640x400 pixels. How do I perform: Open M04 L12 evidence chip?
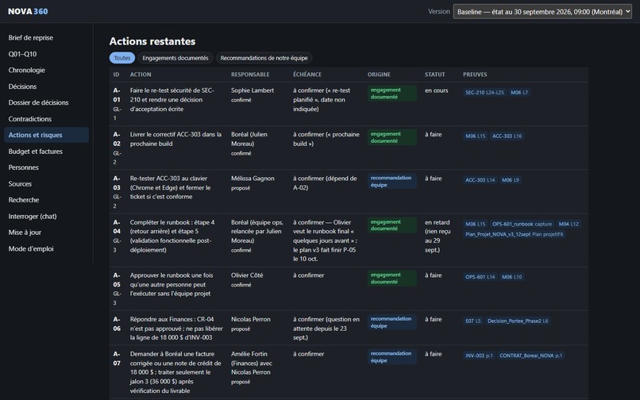pyautogui.click(x=569, y=224)
